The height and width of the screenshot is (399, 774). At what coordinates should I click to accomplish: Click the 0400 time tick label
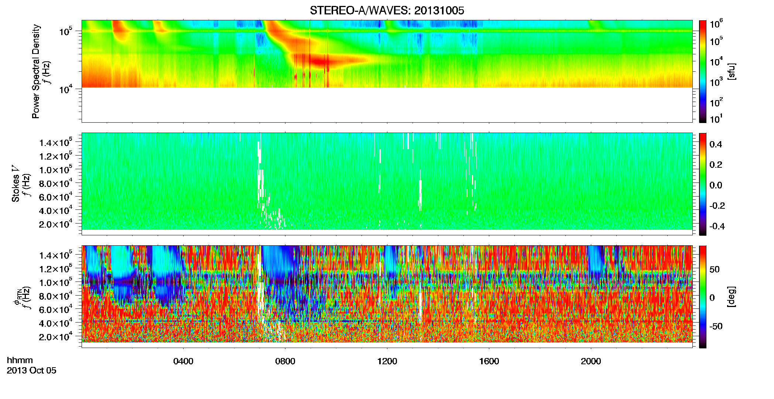click(183, 361)
